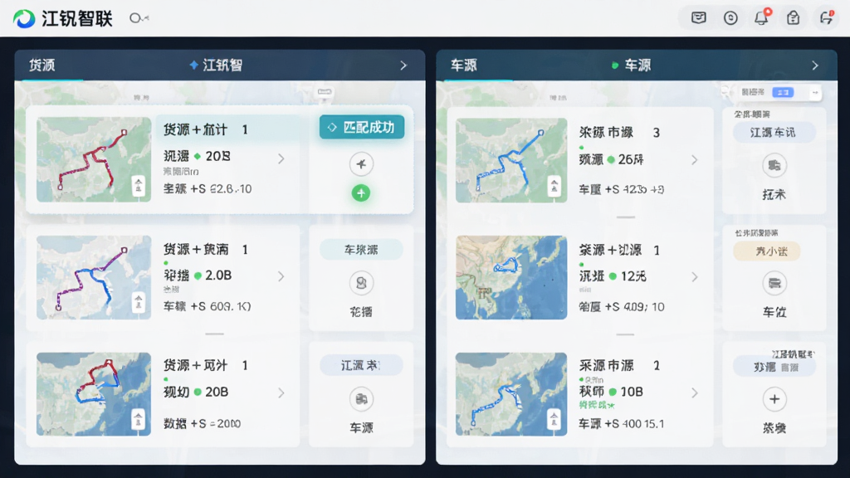Click the beige pill button above 车位

[x=766, y=251]
